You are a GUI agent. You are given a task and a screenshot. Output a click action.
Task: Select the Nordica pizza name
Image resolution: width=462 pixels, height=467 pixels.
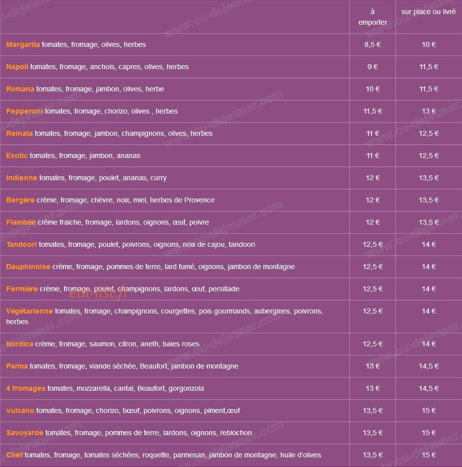[x=19, y=344]
